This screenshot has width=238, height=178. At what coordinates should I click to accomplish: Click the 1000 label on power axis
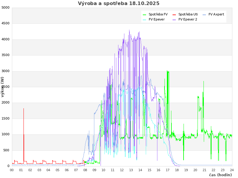(x=6, y=134)
